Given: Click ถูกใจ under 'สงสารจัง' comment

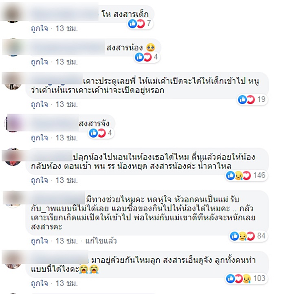Looking at the screenshot, I should pos(39,138).
